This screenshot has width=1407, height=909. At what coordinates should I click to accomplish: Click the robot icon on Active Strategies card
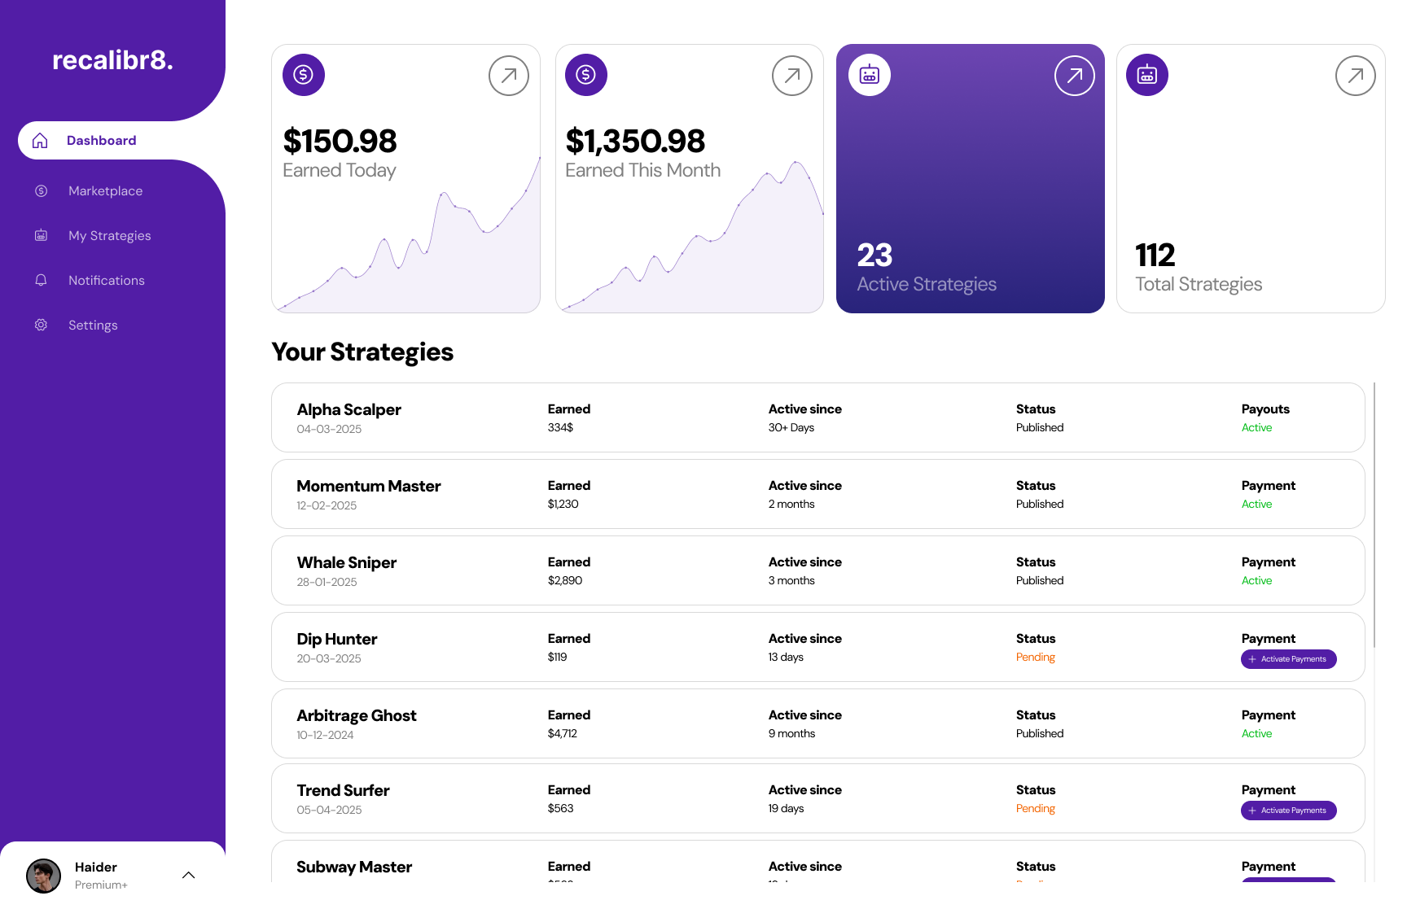pos(870,75)
